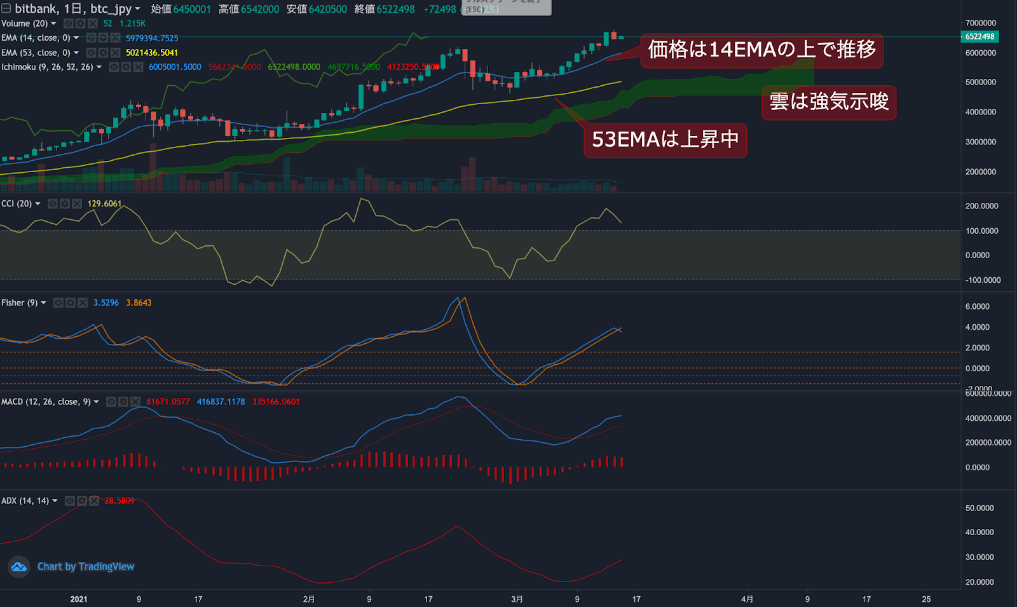Toggle Volume indicator visibility

(x=69, y=24)
